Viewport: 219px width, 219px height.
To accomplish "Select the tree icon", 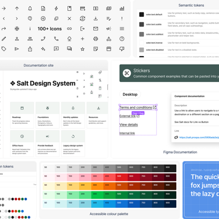I will (x=70, y=39).
